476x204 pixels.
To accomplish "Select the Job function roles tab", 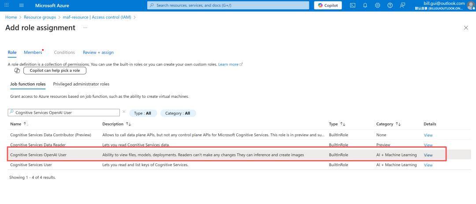I will point(28,84).
